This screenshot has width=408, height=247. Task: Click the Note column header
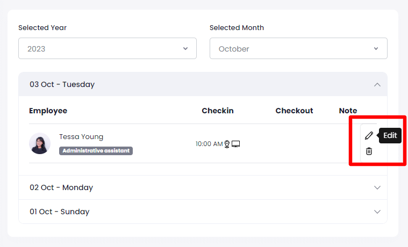(x=348, y=111)
